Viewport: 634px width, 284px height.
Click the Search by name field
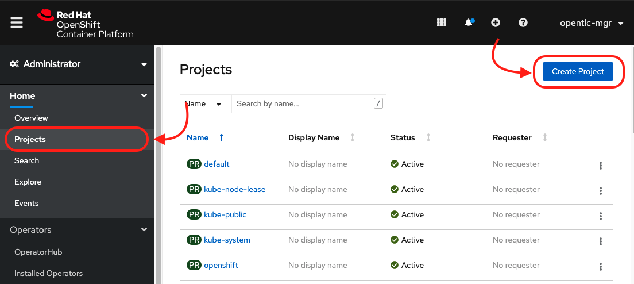(x=302, y=103)
